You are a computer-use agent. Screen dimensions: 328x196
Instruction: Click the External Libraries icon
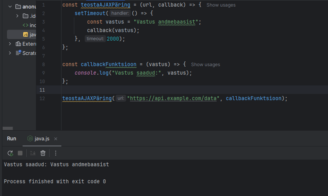coord(18,44)
